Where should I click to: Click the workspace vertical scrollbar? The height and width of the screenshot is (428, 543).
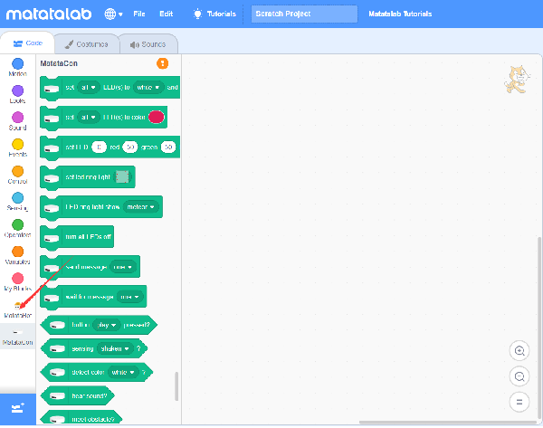[x=539, y=328]
